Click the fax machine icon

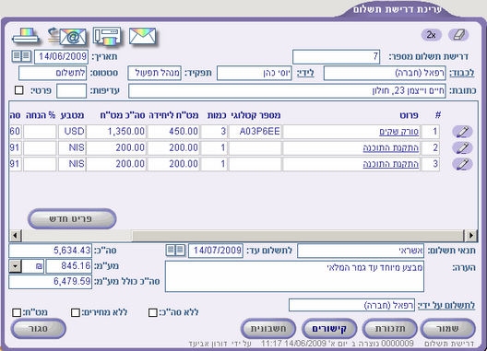(x=107, y=37)
